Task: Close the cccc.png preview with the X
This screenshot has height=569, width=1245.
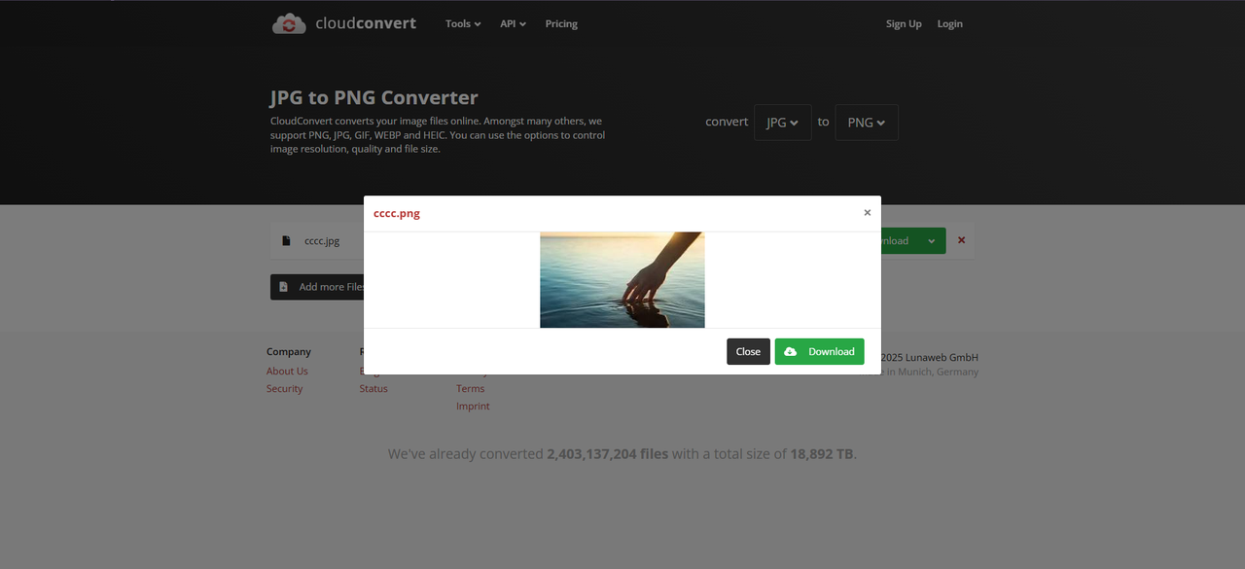Action: pos(868,212)
